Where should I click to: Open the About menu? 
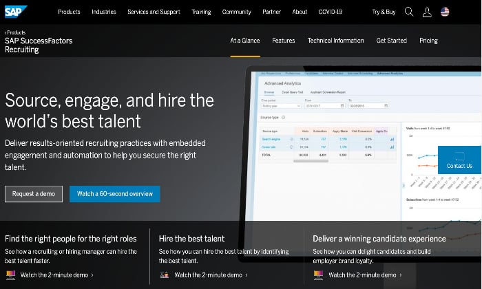300,12
